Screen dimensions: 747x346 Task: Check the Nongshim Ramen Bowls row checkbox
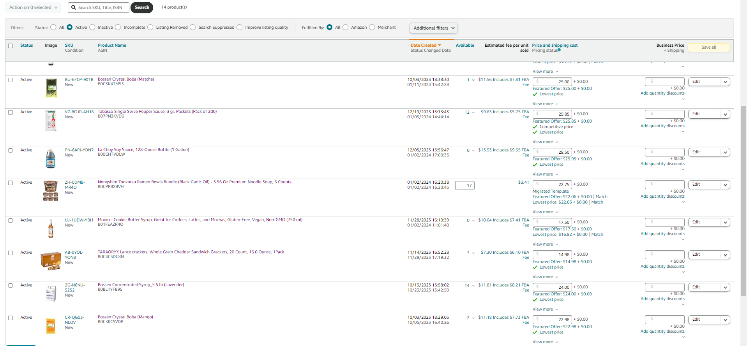click(x=11, y=183)
